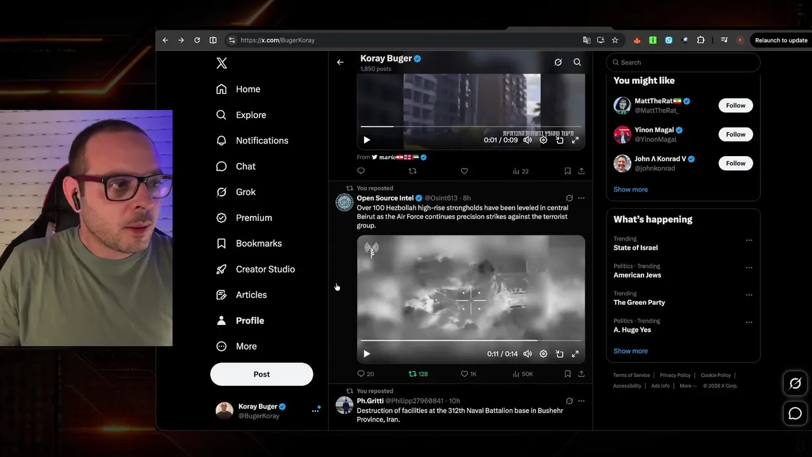Open more options on Open Source Intel post
Image resolution: width=812 pixels, height=457 pixels.
tap(581, 198)
